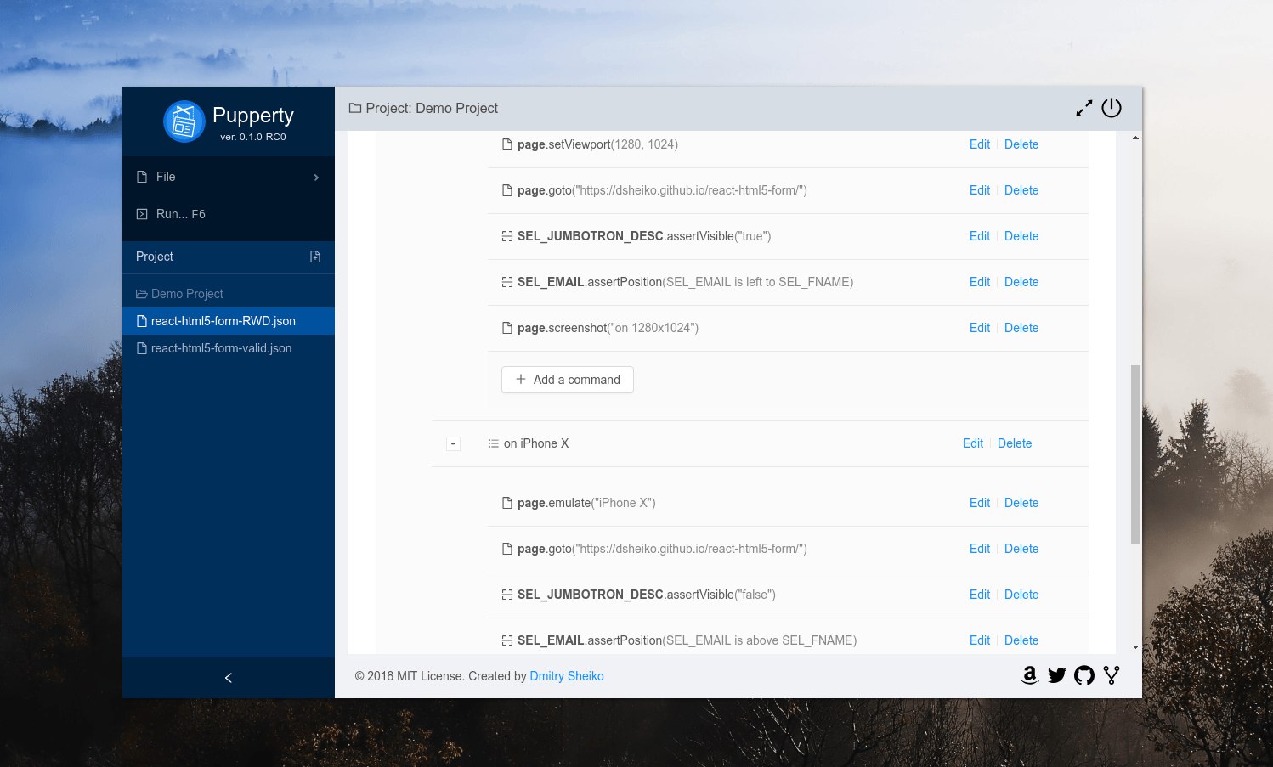
Task: Select Run... F6 menu item
Action: (229, 214)
